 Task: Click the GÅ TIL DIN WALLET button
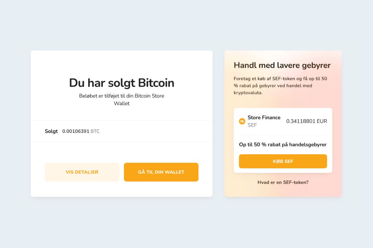point(161,172)
